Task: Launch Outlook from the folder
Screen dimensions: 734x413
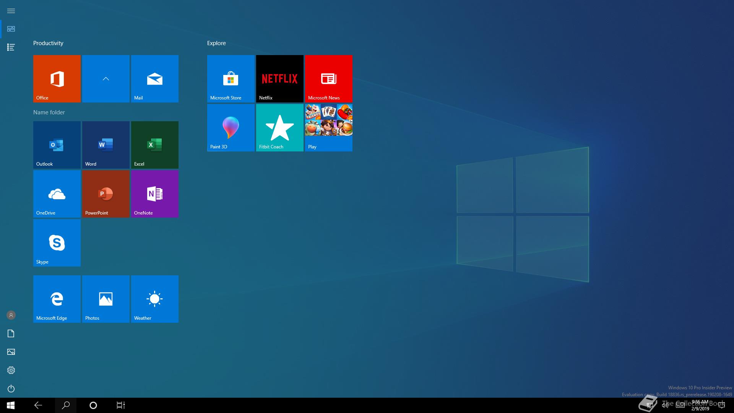Action: 57,145
